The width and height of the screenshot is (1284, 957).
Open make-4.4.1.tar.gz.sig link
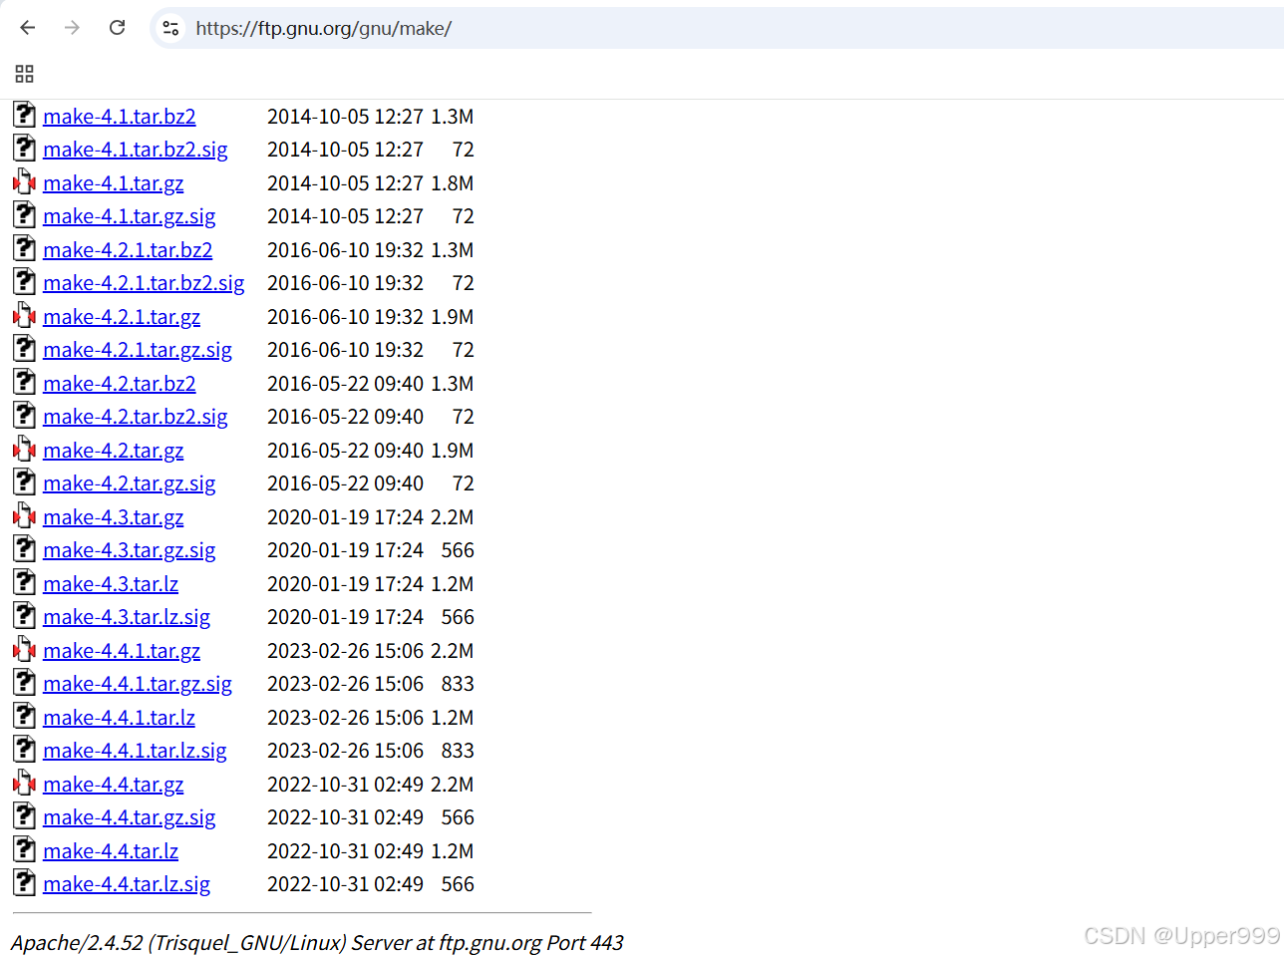pos(138,684)
